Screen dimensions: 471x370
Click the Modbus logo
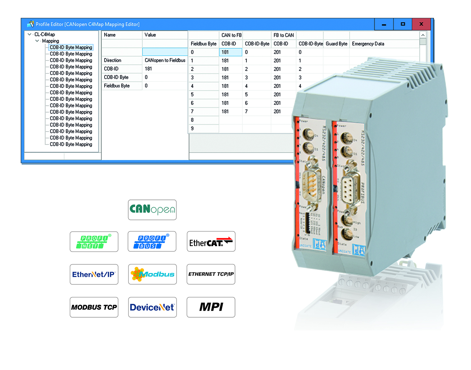tap(152, 274)
